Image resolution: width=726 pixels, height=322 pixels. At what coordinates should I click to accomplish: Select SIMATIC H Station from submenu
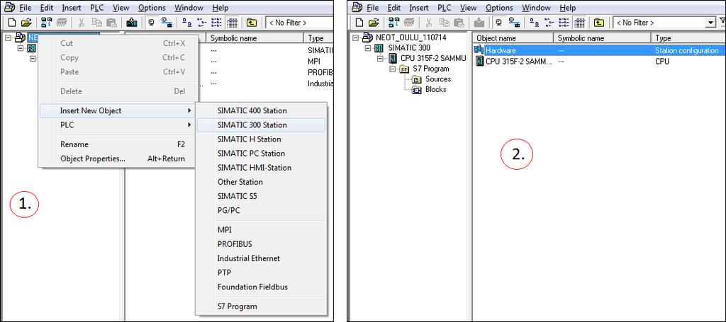pos(261,139)
